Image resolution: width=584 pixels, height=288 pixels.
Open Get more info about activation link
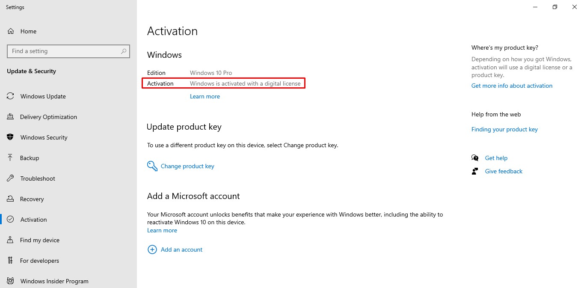[x=512, y=85]
